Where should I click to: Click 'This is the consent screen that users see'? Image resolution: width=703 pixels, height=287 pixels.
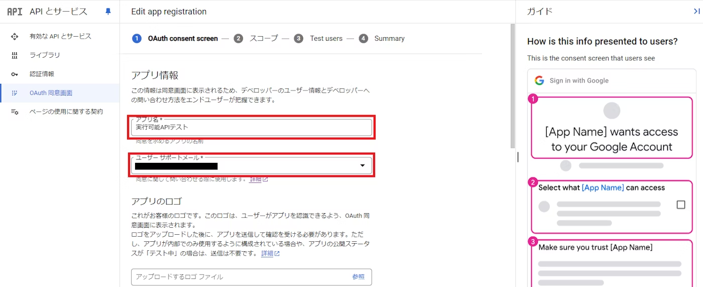(591, 58)
